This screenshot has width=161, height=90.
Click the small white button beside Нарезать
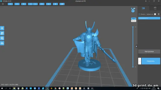140,61
